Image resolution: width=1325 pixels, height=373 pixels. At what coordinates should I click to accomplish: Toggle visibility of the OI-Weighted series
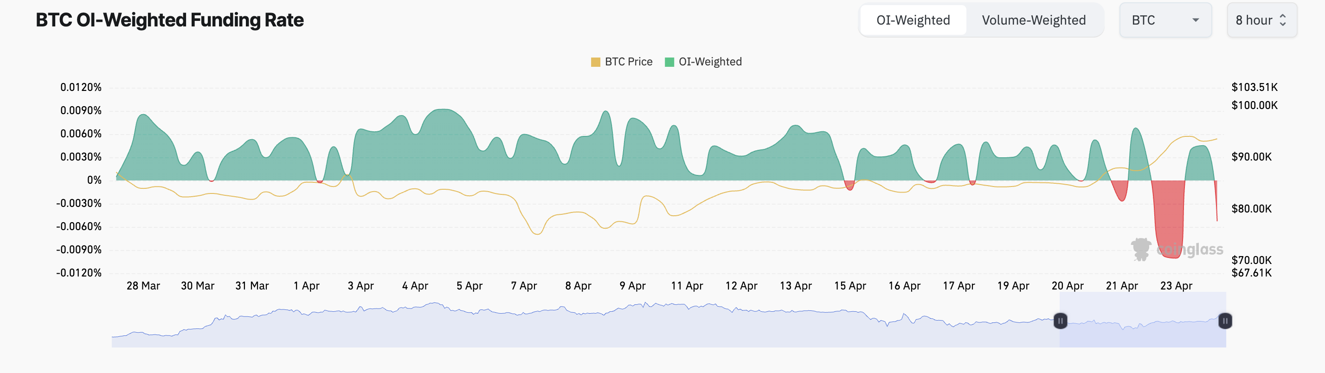pyautogui.click(x=704, y=61)
